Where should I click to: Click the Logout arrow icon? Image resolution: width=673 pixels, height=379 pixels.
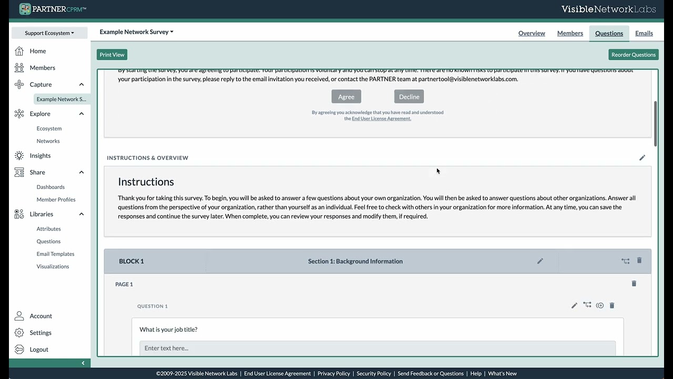(x=19, y=350)
